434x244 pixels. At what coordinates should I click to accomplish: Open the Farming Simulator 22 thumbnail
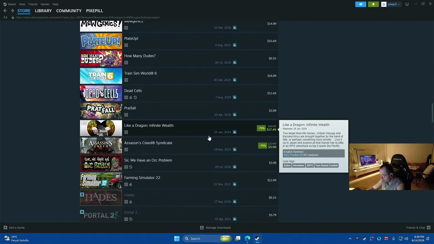(x=101, y=180)
